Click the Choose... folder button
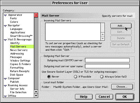140x103 pixels. [122, 87]
